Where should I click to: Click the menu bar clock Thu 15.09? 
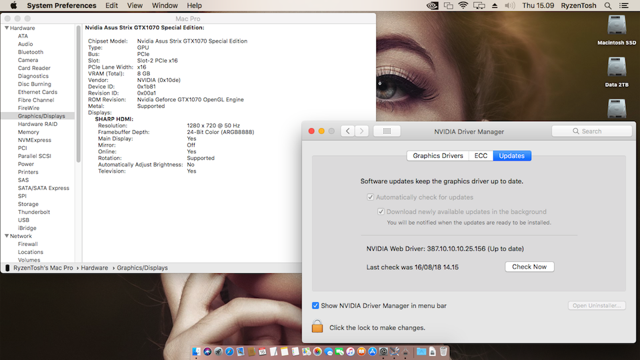coord(538,5)
